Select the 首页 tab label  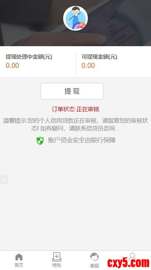(x=19, y=265)
